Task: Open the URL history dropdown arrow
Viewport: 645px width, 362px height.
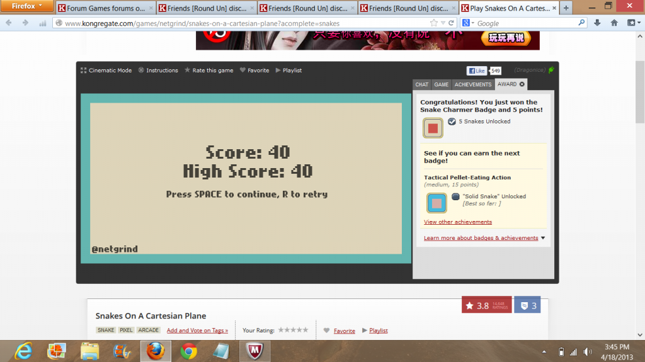Action: click(x=443, y=23)
